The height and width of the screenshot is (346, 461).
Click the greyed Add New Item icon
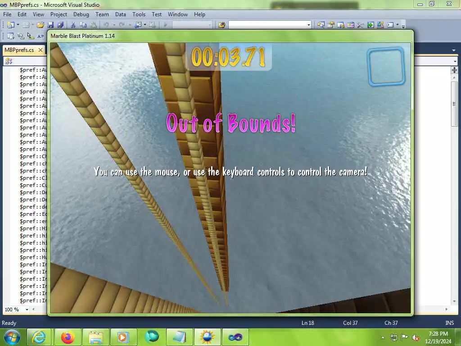tap(26, 25)
